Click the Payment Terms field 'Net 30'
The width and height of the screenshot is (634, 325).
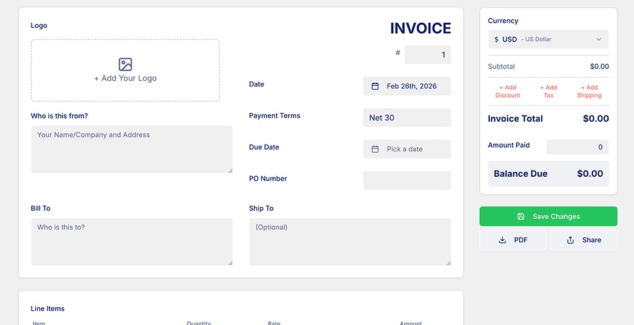(x=407, y=117)
